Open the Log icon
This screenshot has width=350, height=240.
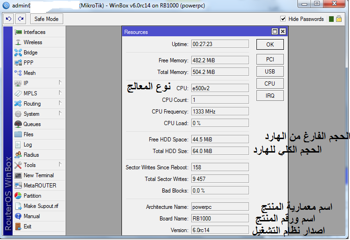[18, 145]
